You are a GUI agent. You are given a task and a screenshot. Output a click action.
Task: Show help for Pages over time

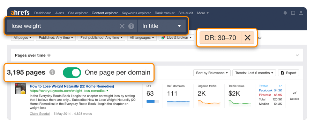point(49,55)
